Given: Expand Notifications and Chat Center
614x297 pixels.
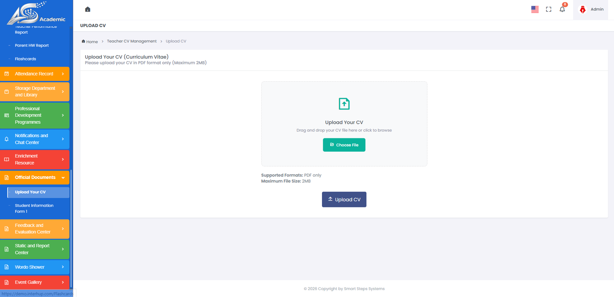Looking at the screenshot, I should 35,139.
